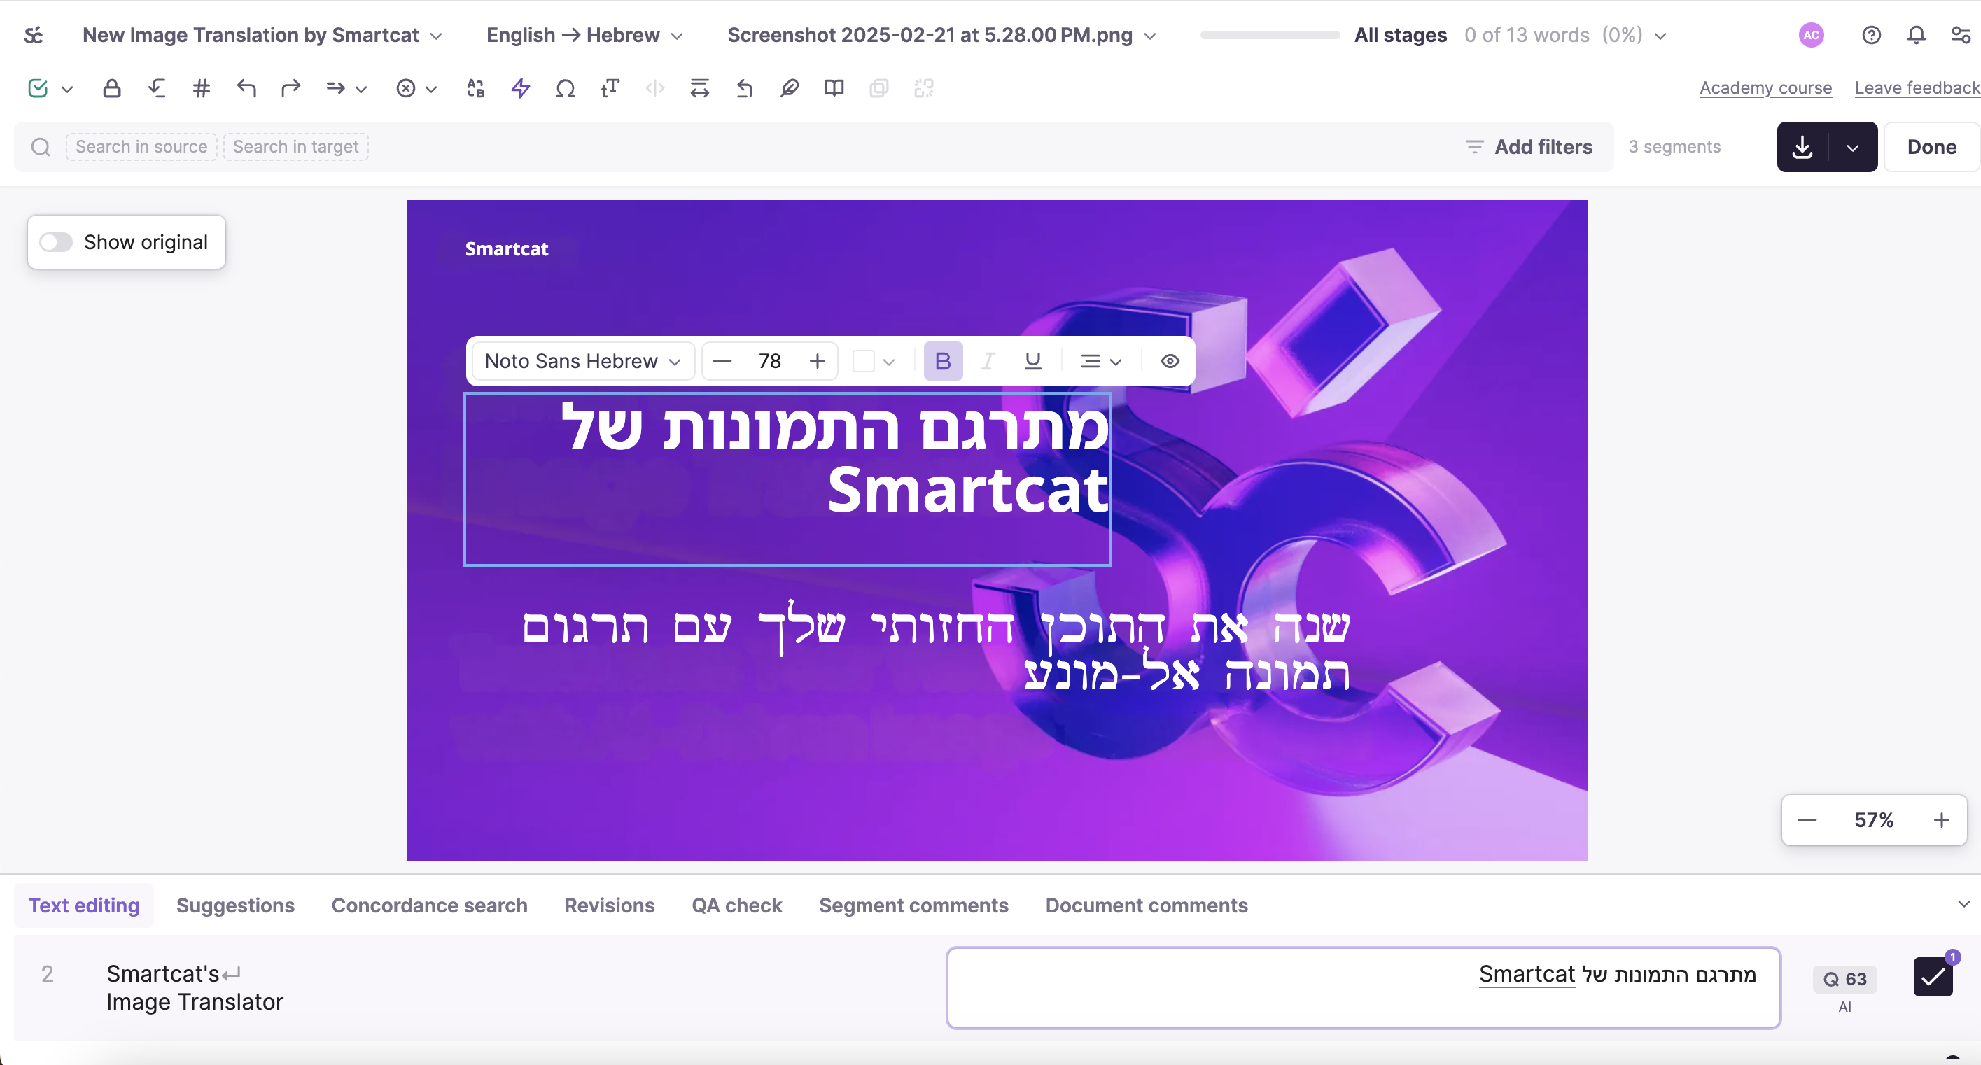
Task: Click the Search in target field
Action: [296, 147]
